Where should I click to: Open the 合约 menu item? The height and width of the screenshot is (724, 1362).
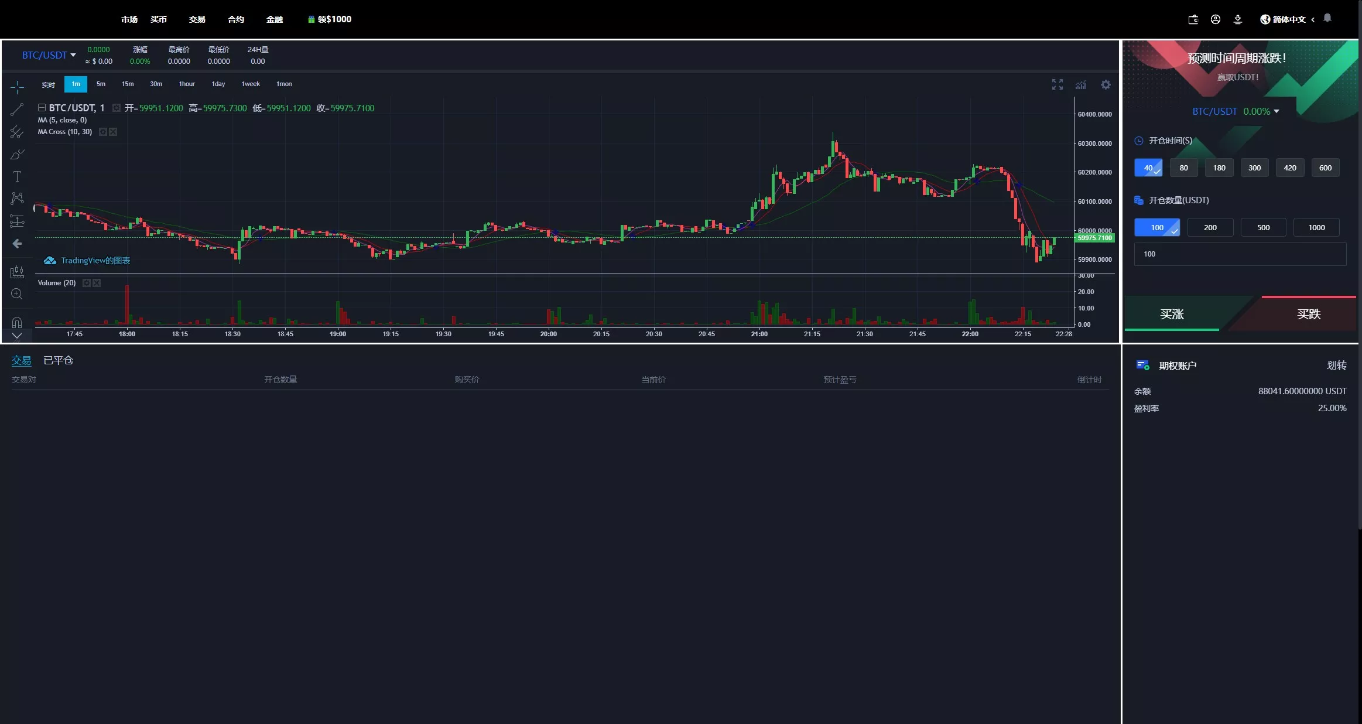(x=235, y=19)
